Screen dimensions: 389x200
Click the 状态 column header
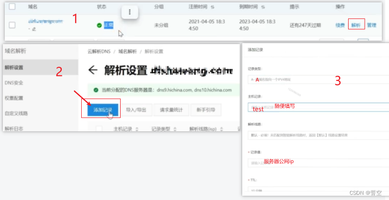tap(101, 7)
